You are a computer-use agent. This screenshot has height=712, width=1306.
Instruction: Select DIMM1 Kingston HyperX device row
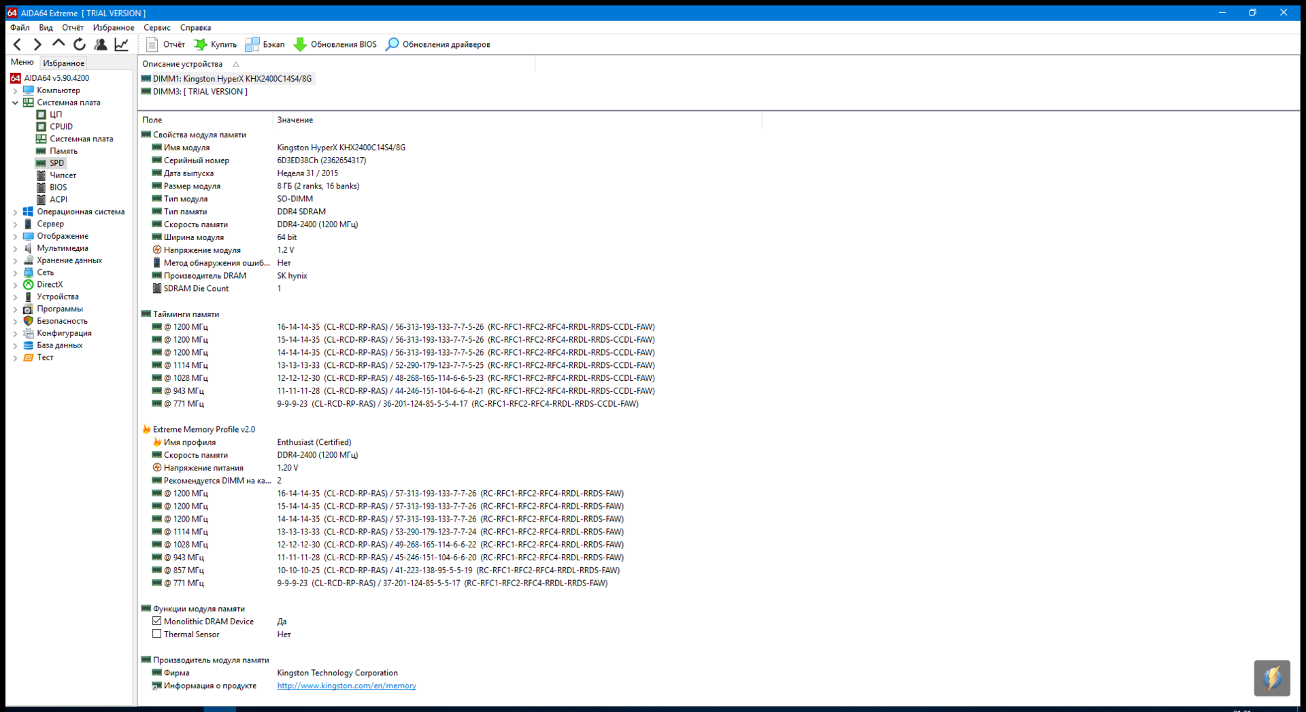227,79
